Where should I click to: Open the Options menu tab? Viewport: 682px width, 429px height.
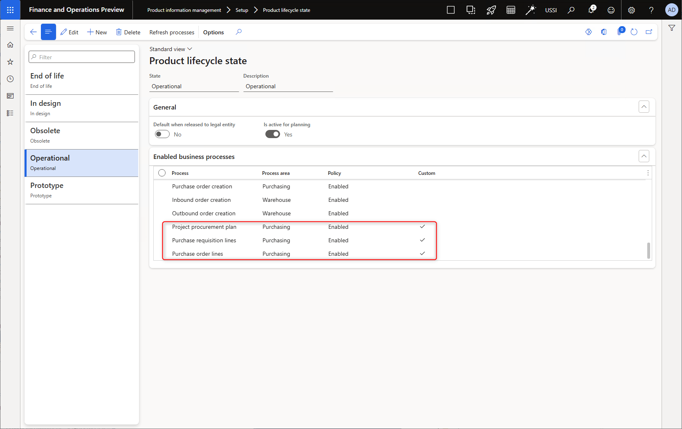pyautogui.click(x=213, y=32)
